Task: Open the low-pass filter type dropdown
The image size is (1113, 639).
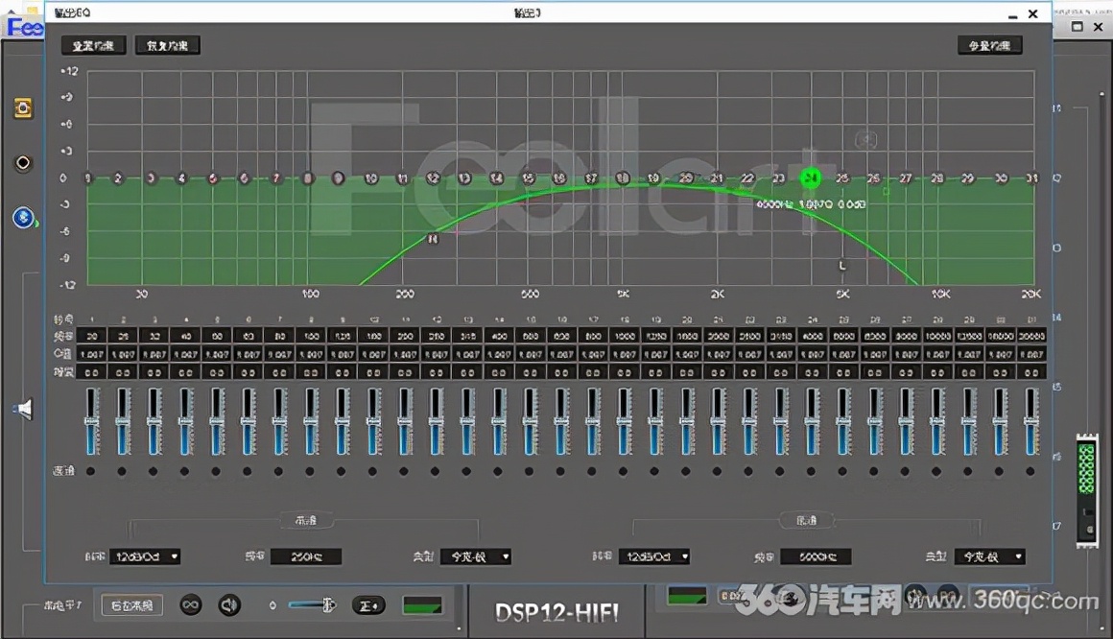Action: [990, 556]
